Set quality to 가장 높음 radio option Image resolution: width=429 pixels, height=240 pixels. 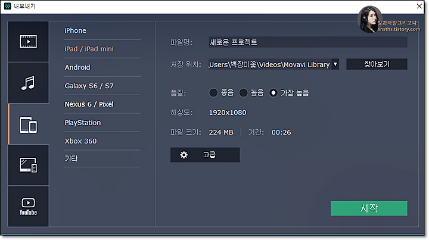pyautogui.click(x=273, y=93)
